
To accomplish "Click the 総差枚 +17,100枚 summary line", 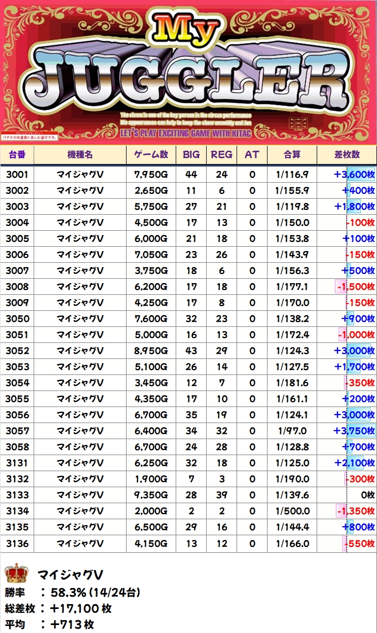I will pyautogui.click(x=58, y=608).
